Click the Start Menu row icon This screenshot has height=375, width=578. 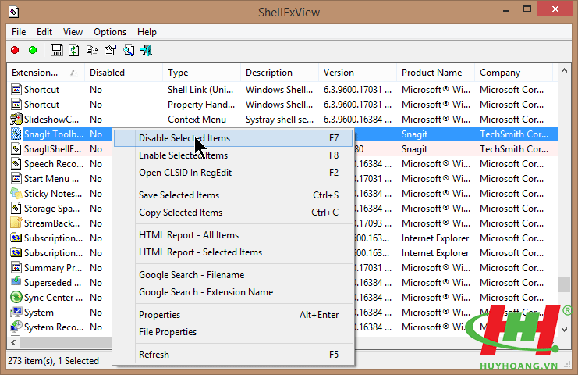click(16, 179)
